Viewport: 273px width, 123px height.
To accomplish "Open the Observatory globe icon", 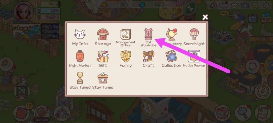I will coord(171,34).
